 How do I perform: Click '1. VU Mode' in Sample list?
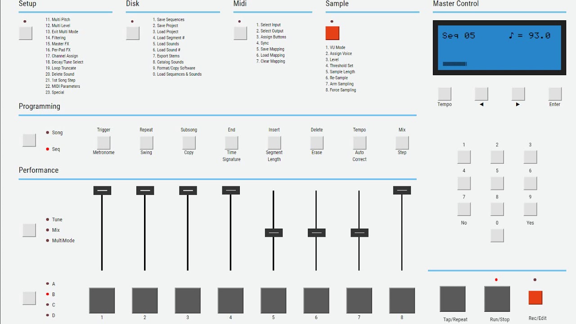tap(336, 47)
